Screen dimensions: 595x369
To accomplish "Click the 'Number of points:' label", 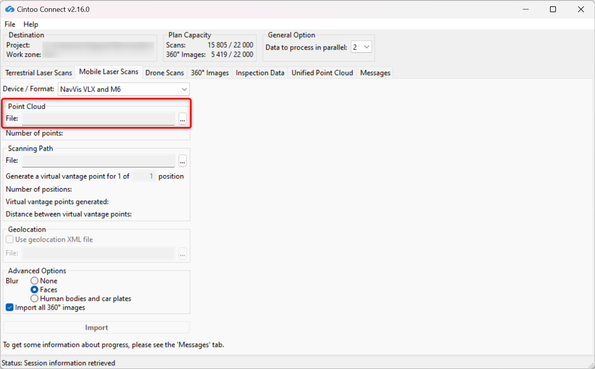I will coord(34,134).
